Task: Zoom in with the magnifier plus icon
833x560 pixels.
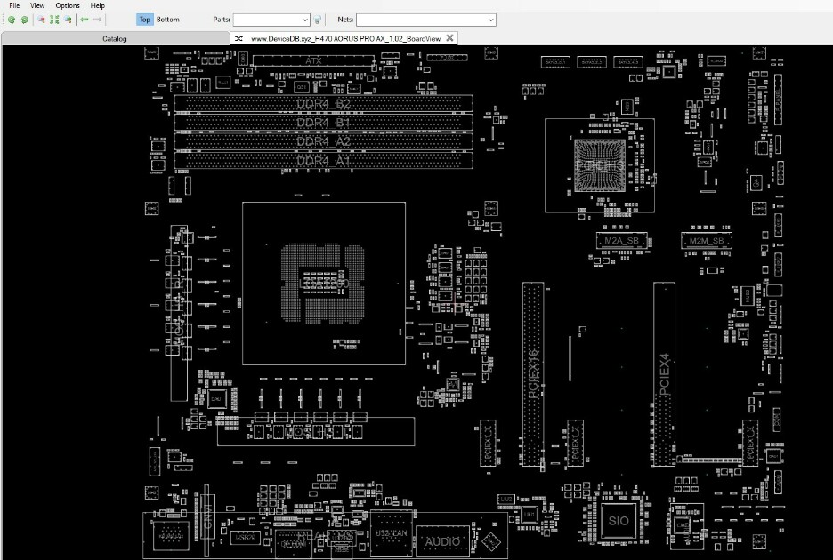Action: click(68, 20)
